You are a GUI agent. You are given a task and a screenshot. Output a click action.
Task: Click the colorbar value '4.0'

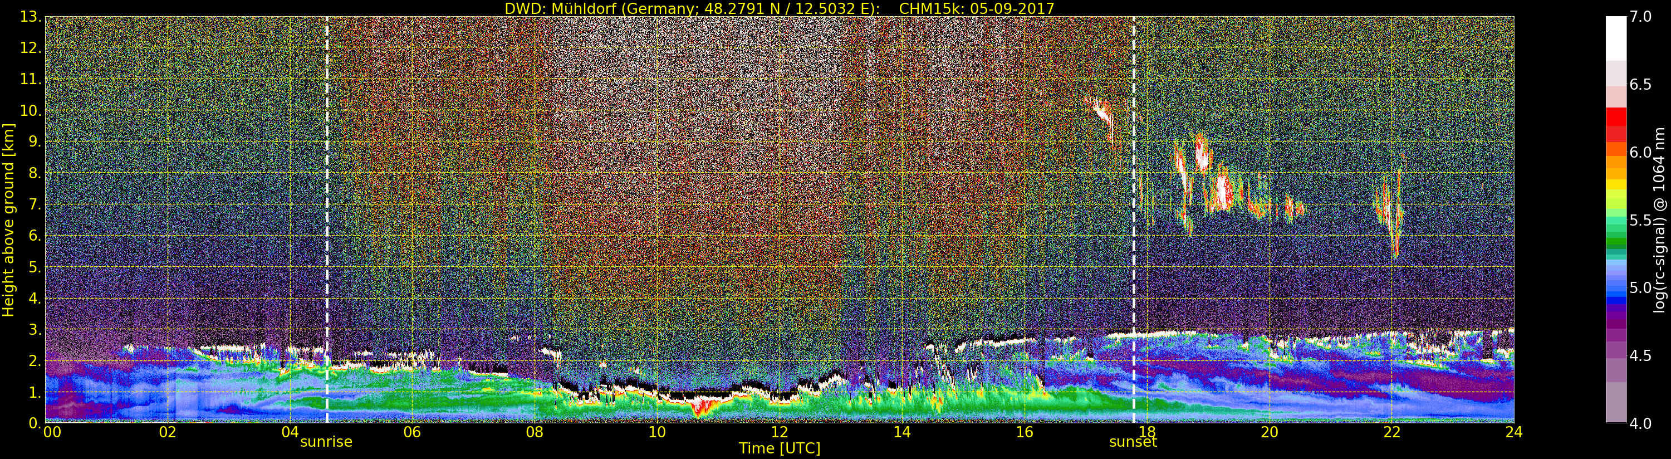[x=1640, y=423]
